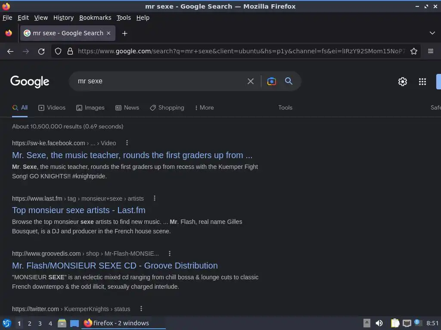Image resolution: width=441 pixels, height=330 pixels.
Task: Open options for the groovedis.com result
Action: 170,254
